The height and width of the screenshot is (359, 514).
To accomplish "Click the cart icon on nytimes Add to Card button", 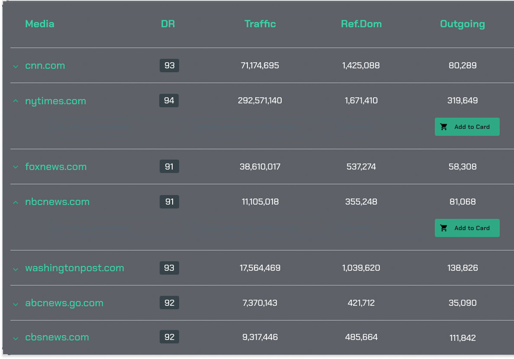I will [444, 126].
